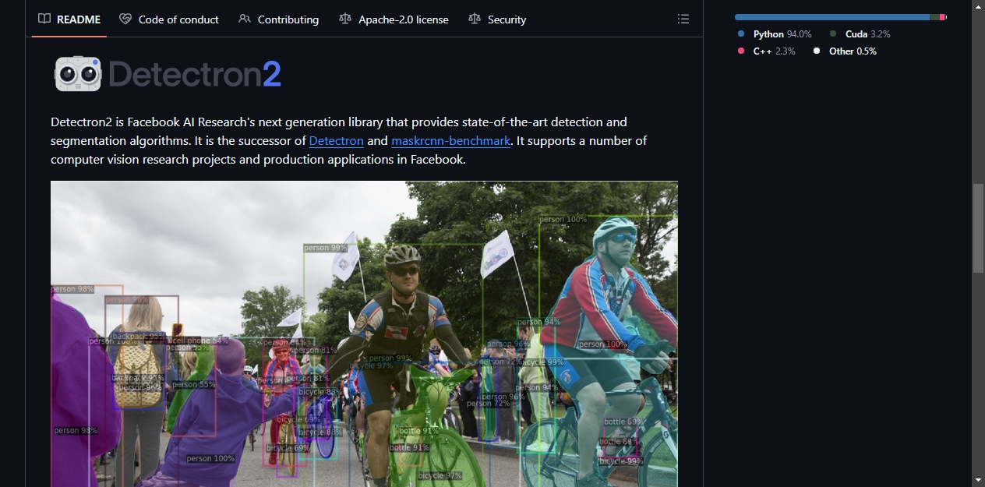The height and width of the screenshot is (487, 985).
Task: Click the Python 94.0% language entry
Action: (x=775, y=34)
